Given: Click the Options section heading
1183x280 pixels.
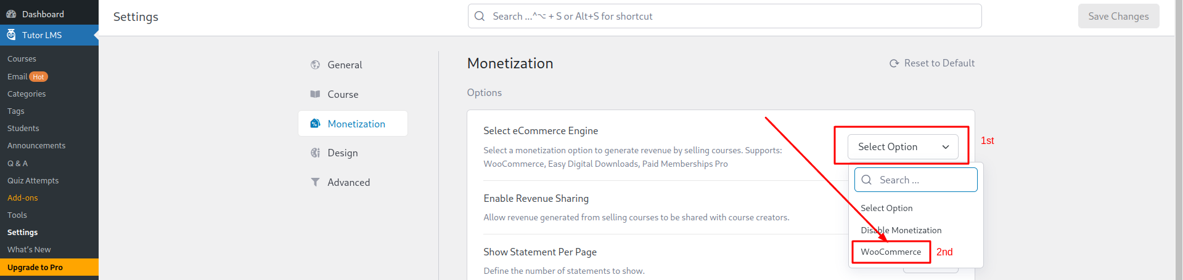Looking at the screenshot, I should tap(484, 92).
